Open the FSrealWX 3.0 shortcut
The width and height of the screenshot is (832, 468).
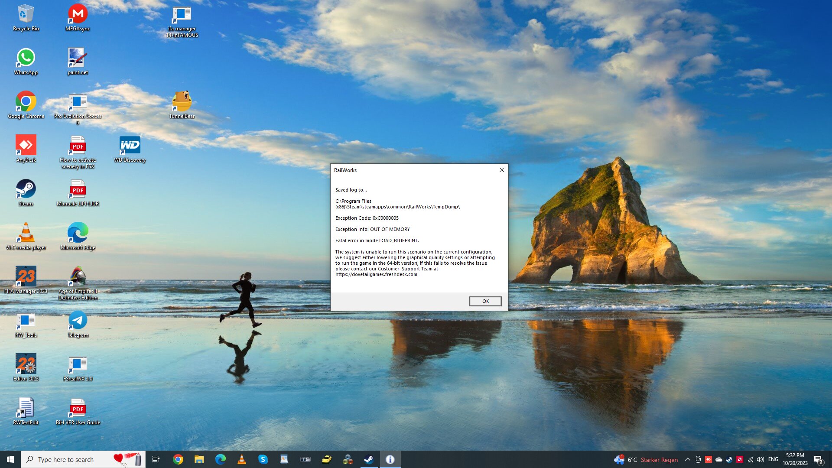(78, 364)
